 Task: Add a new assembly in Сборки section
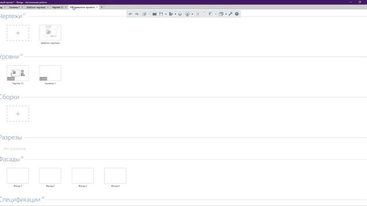pyautogui.click(x=18, y=114)
